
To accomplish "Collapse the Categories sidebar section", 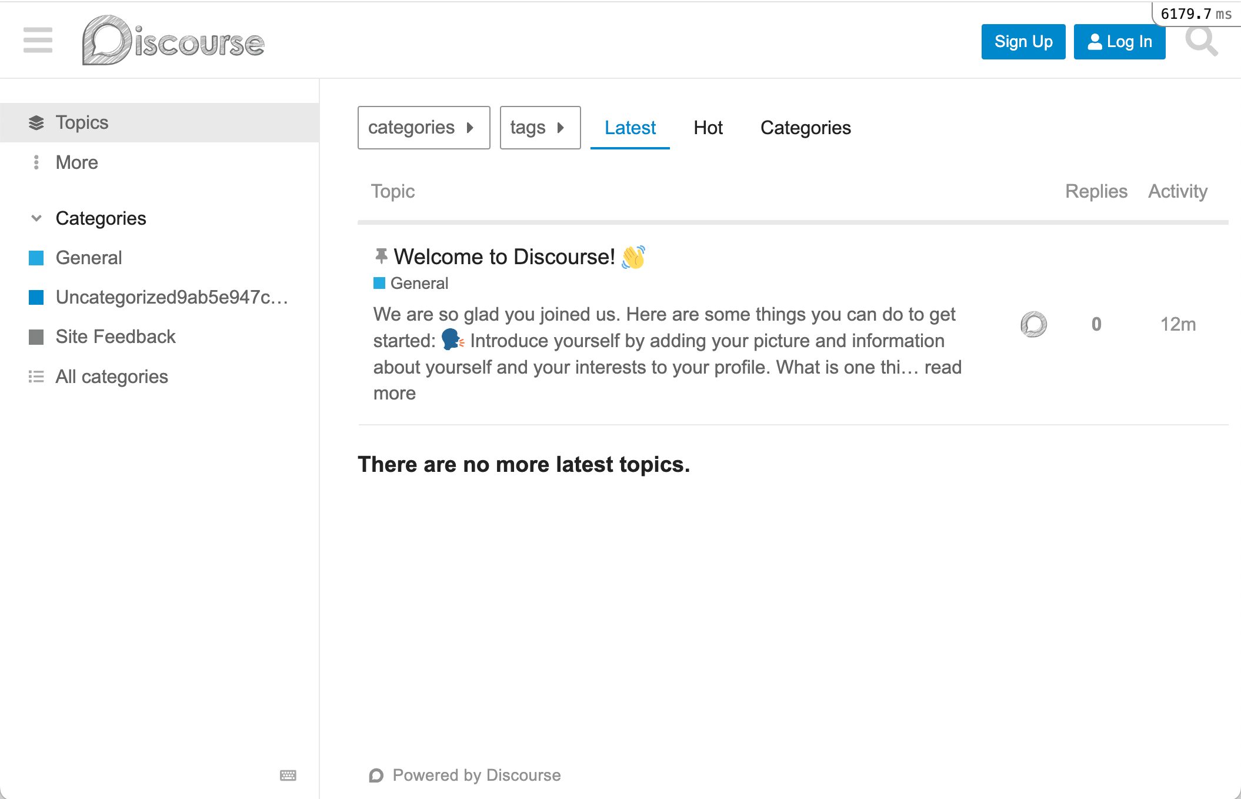I will (36, 218).
